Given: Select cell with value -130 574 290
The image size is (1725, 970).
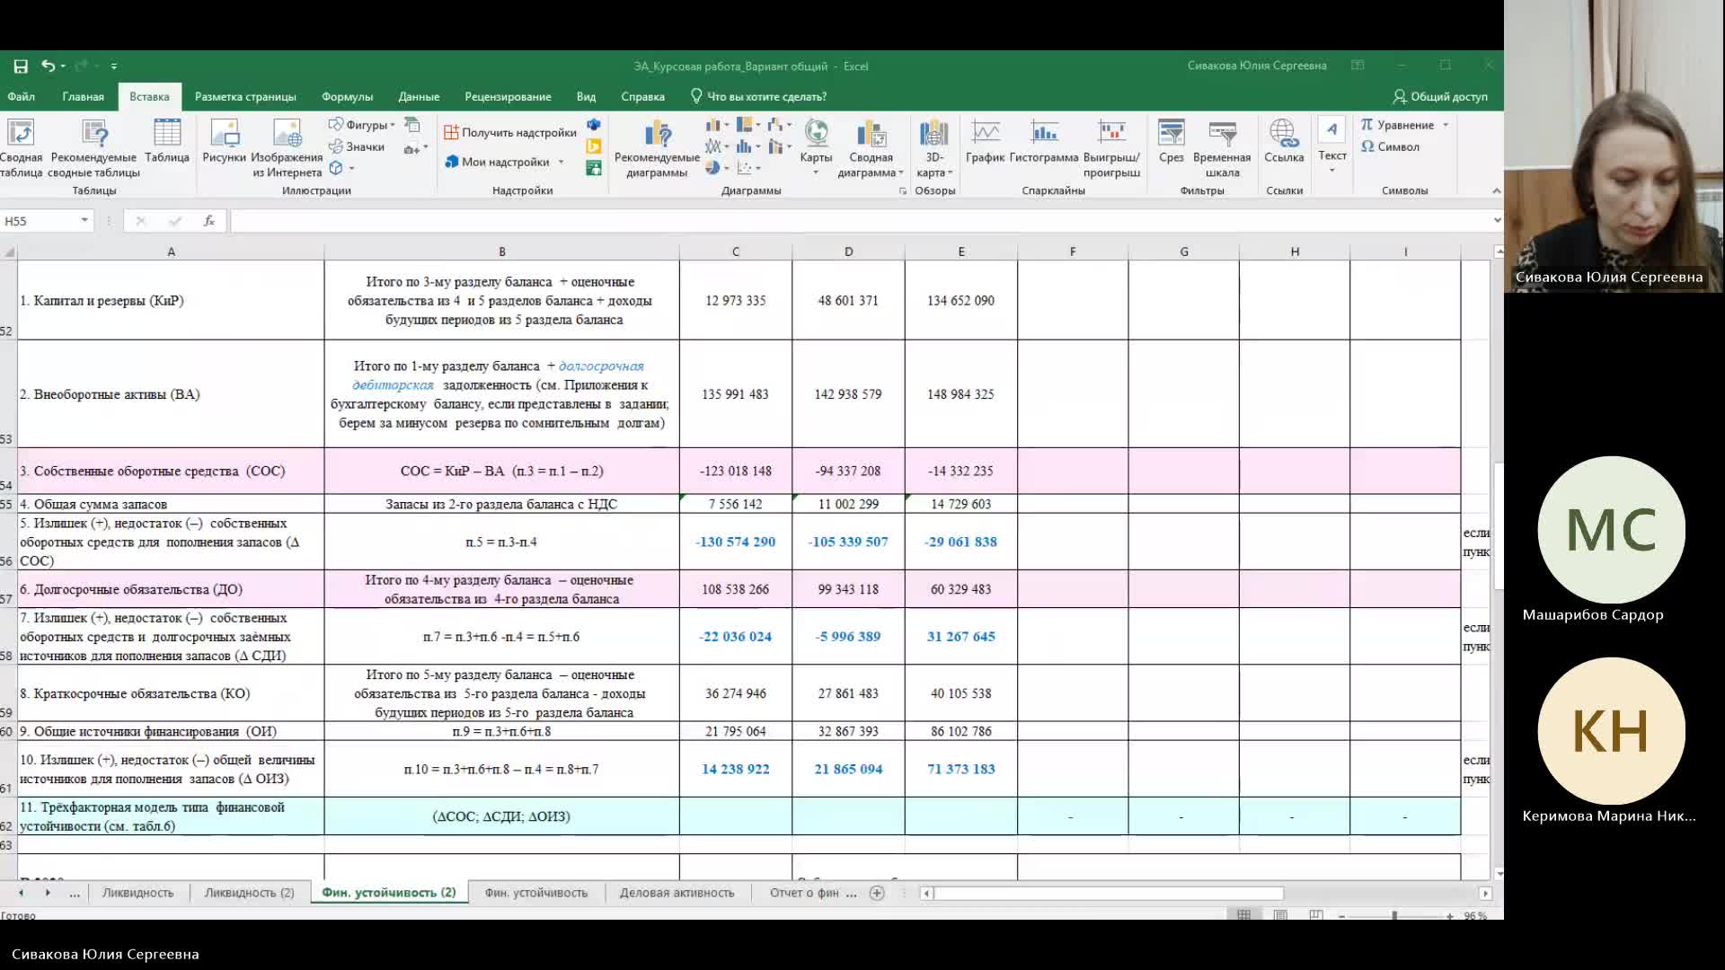Looking at the screenshot, I should (x=735, y=542).
